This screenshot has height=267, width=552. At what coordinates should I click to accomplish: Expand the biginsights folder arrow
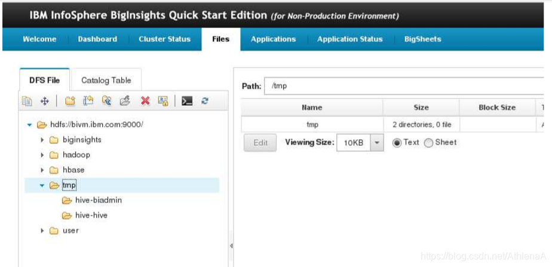[x=42, y=140]
